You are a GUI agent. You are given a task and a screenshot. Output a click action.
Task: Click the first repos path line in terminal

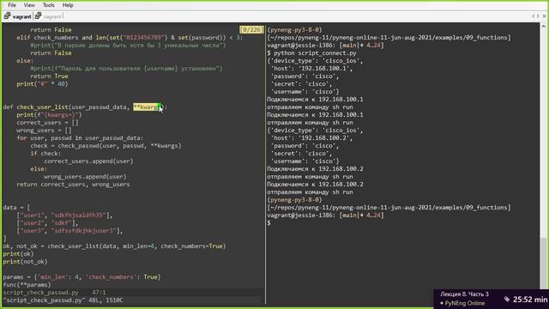coord(389,38)
